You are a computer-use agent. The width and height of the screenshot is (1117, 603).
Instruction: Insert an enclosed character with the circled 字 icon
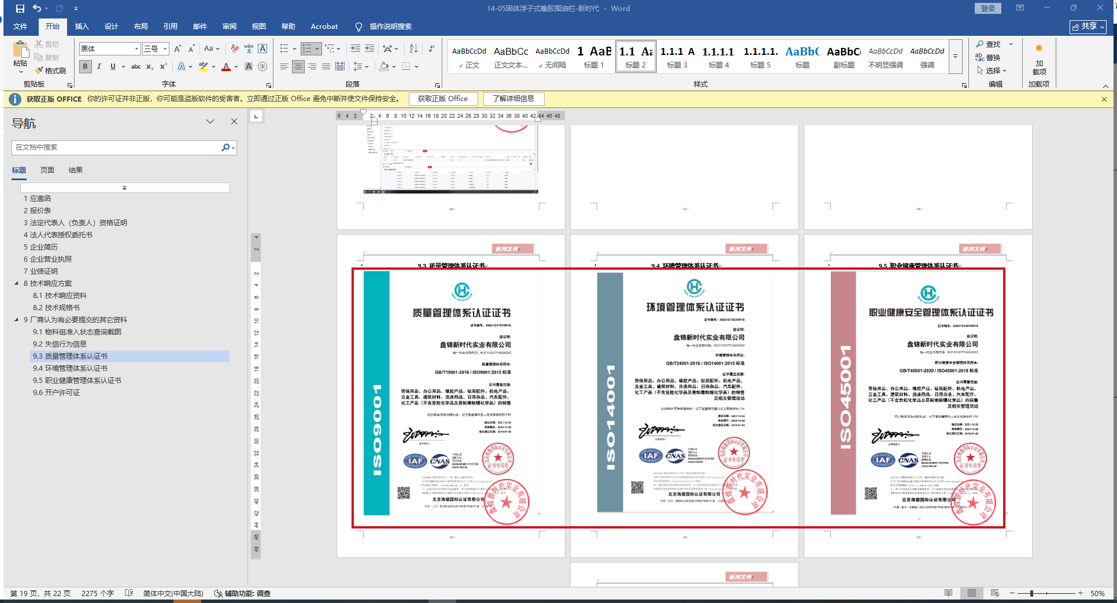[262, 67]
